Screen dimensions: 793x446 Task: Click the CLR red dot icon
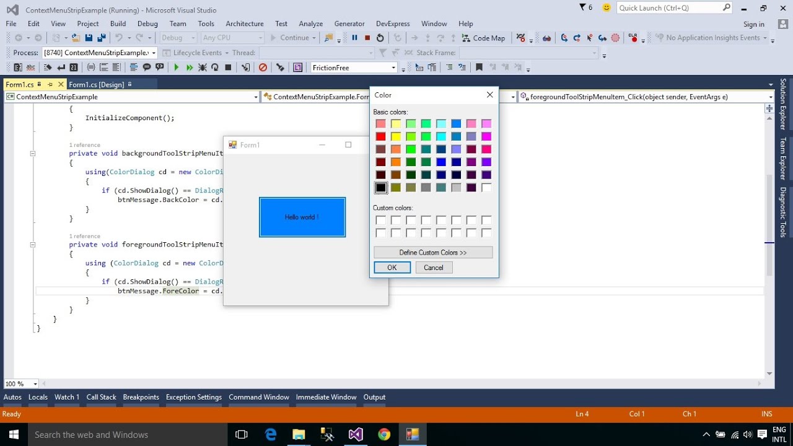coord(633,38)
